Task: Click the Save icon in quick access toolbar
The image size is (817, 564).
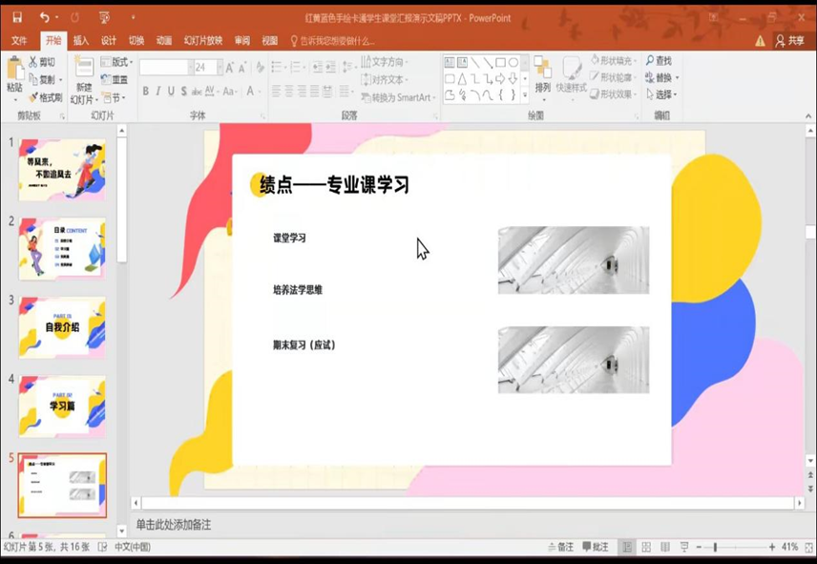Action: 16,17
